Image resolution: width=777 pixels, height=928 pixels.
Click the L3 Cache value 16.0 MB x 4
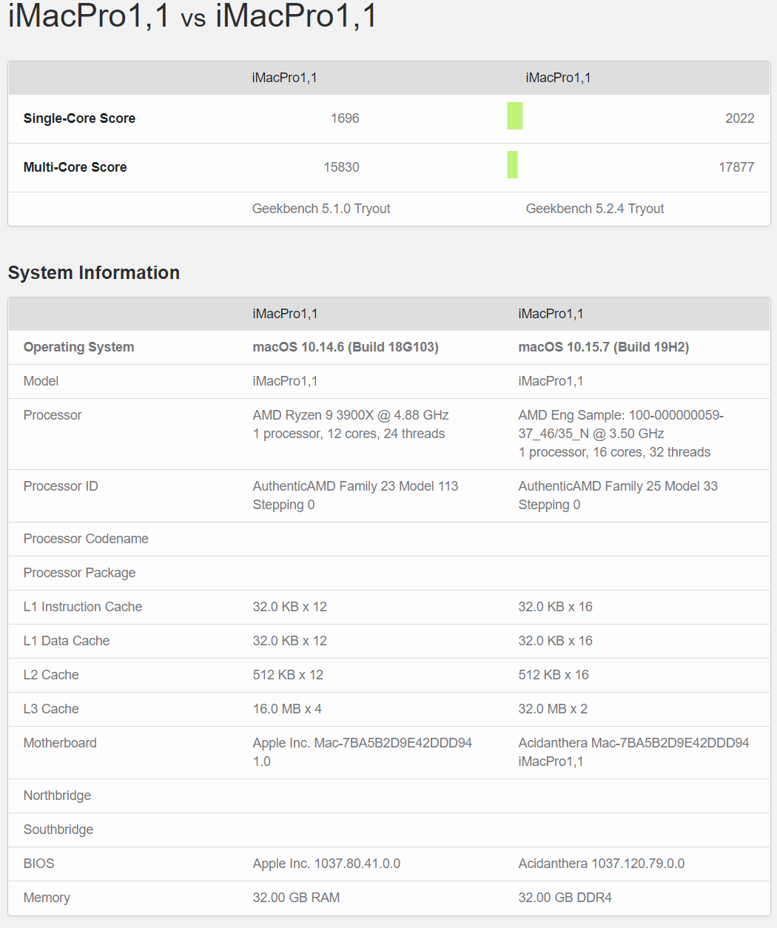tap(287, 709)
